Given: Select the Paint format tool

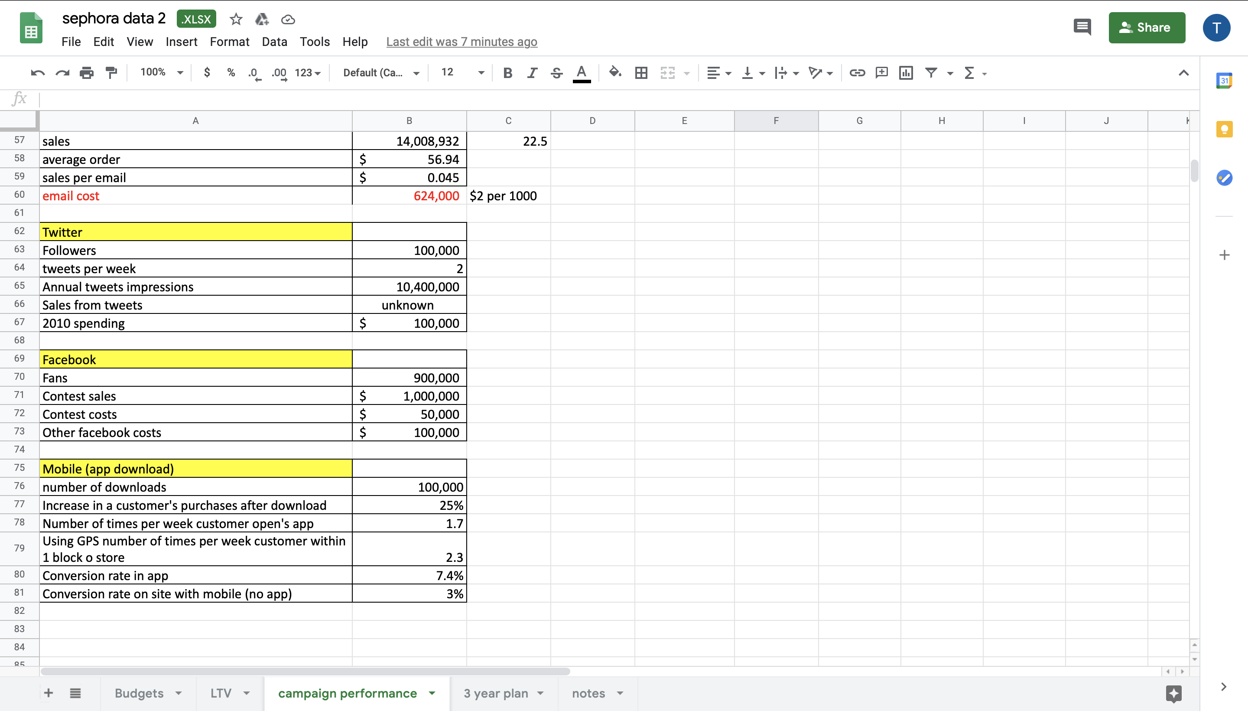Looking at the screenshot, I should [x=111, y=72].
